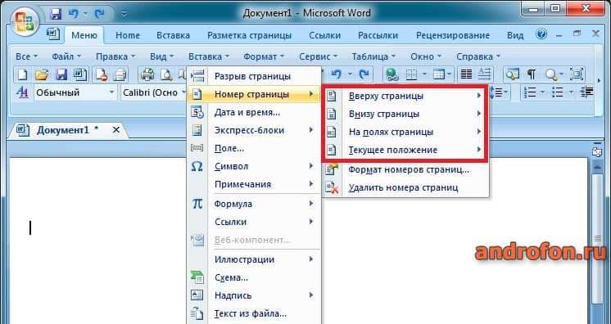The image size is (611, 324).
Task: Redo from the quick access toolbar
Action: click(100, 14)
